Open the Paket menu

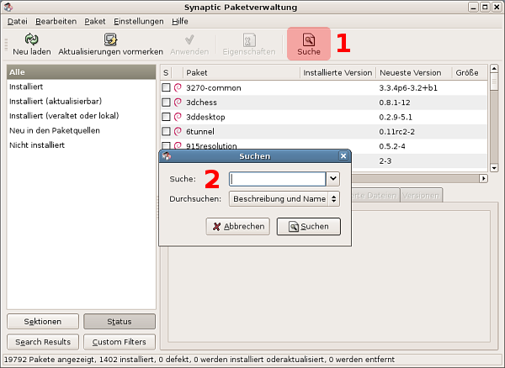pos(95,21)
